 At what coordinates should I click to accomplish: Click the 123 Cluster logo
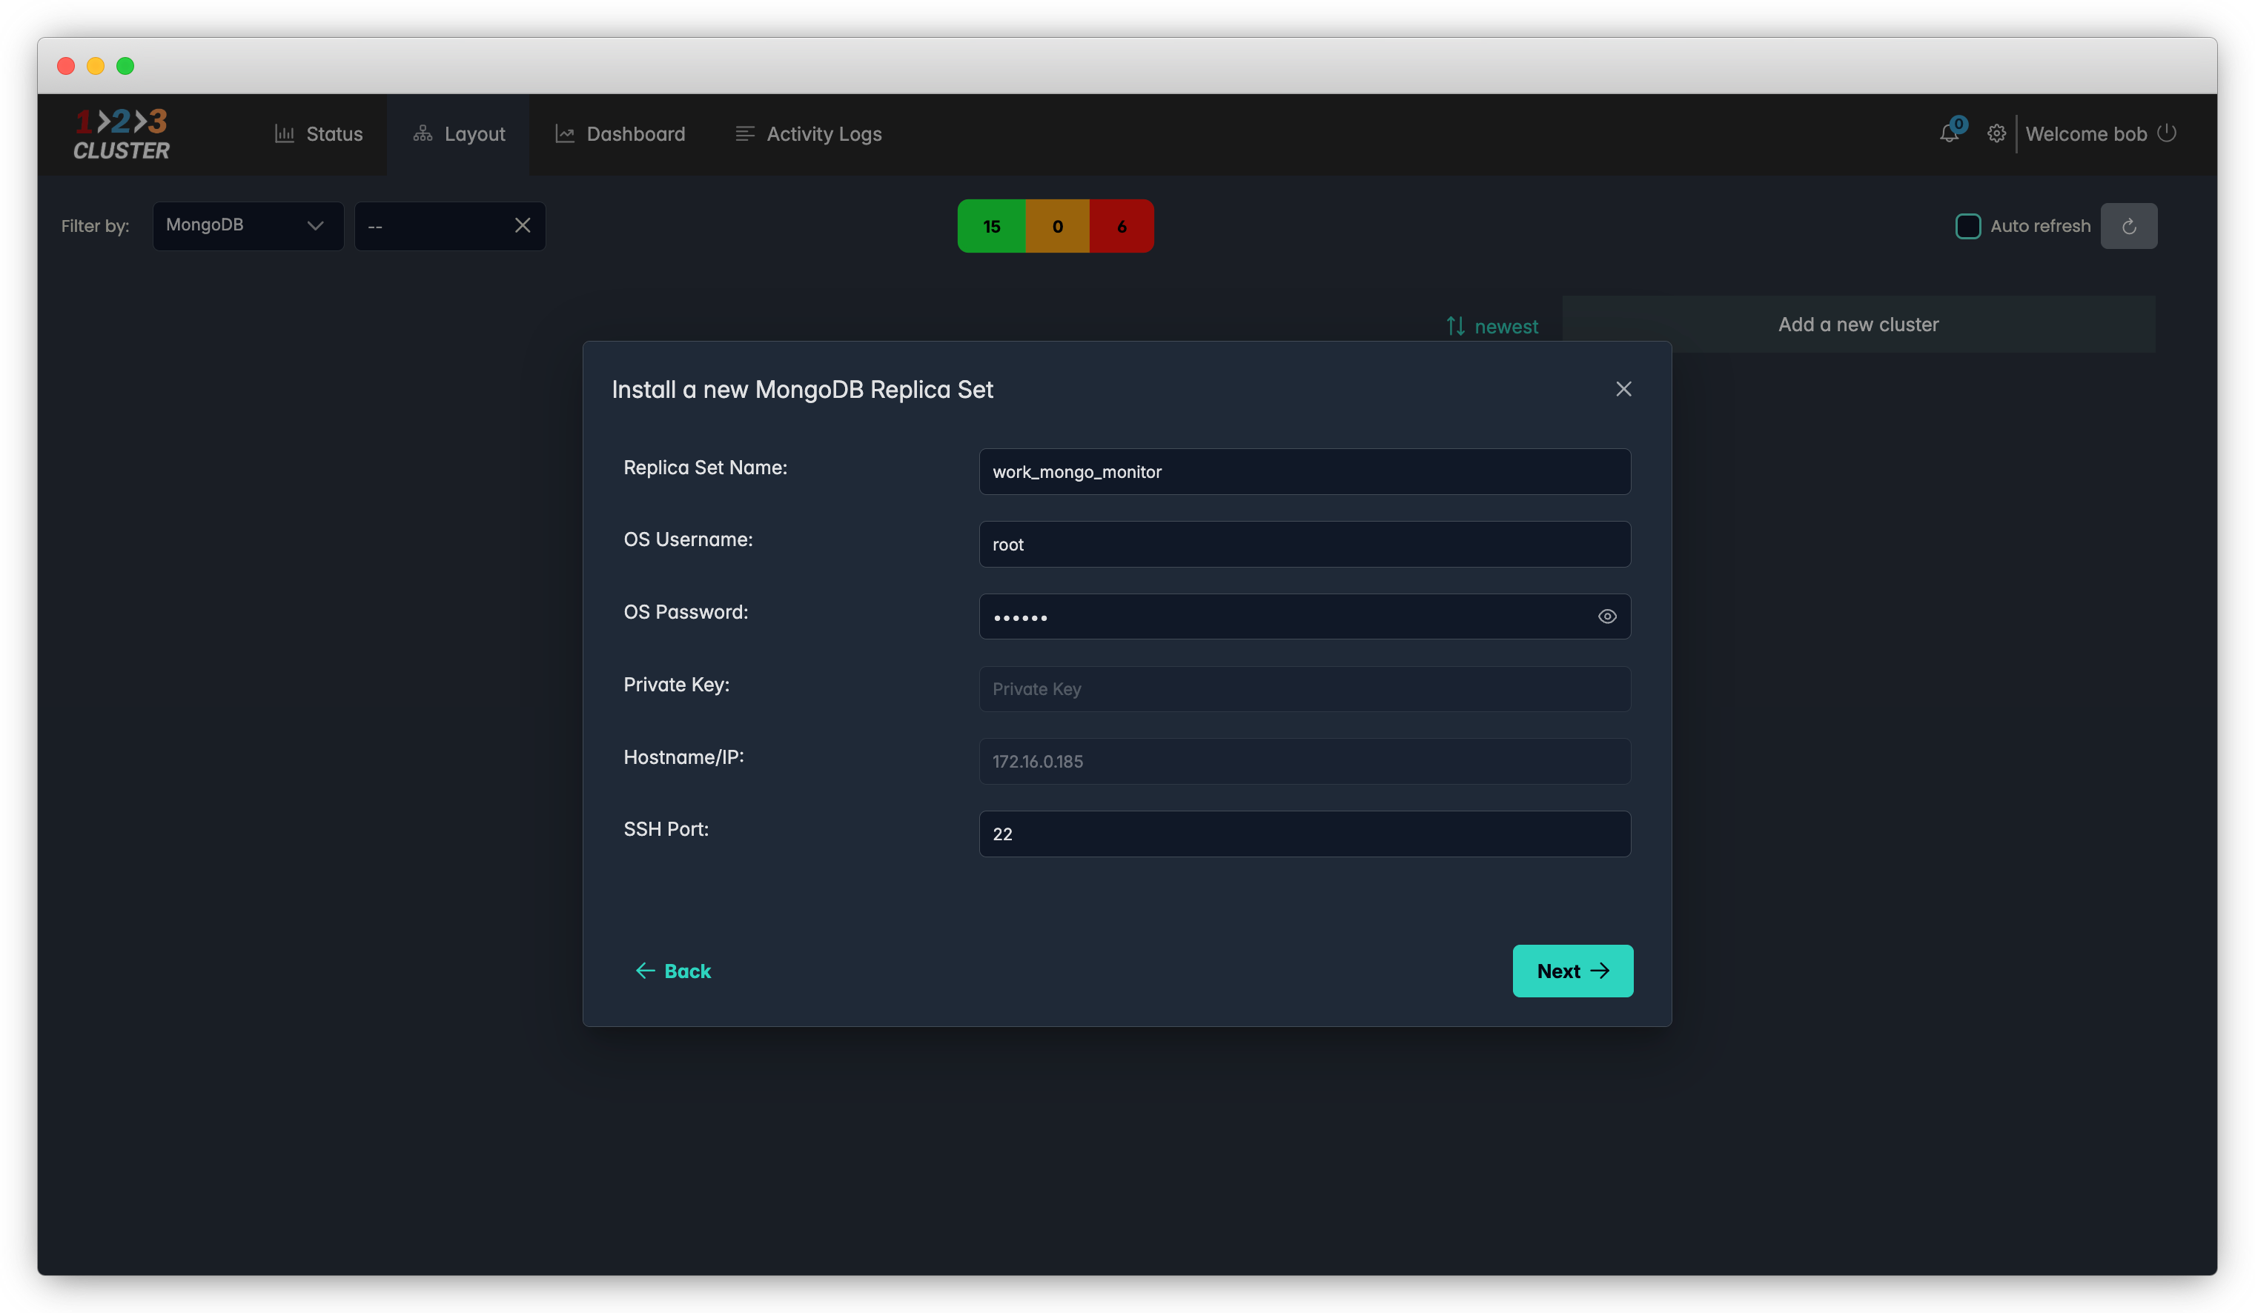click(x=122, y=134)
